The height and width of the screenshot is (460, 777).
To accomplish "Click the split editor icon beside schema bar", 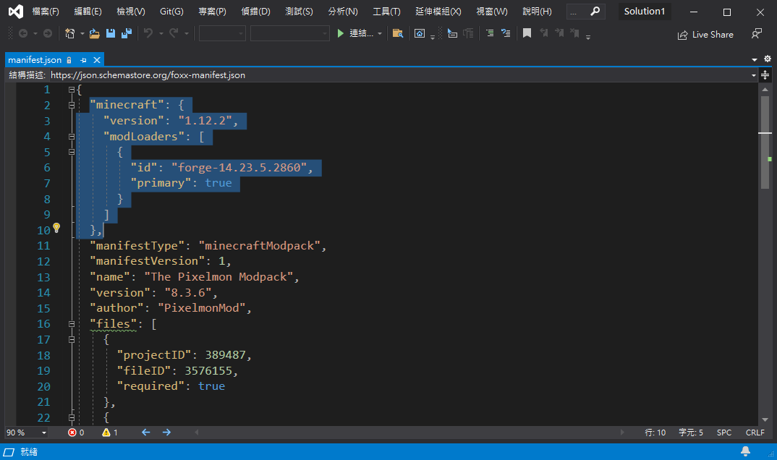I will tap(765, 75).
